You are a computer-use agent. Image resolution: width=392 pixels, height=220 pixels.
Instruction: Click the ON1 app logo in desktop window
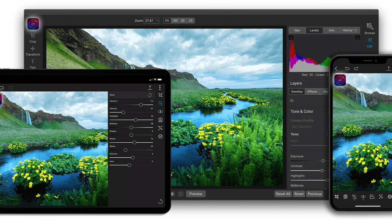pos(33,24)
